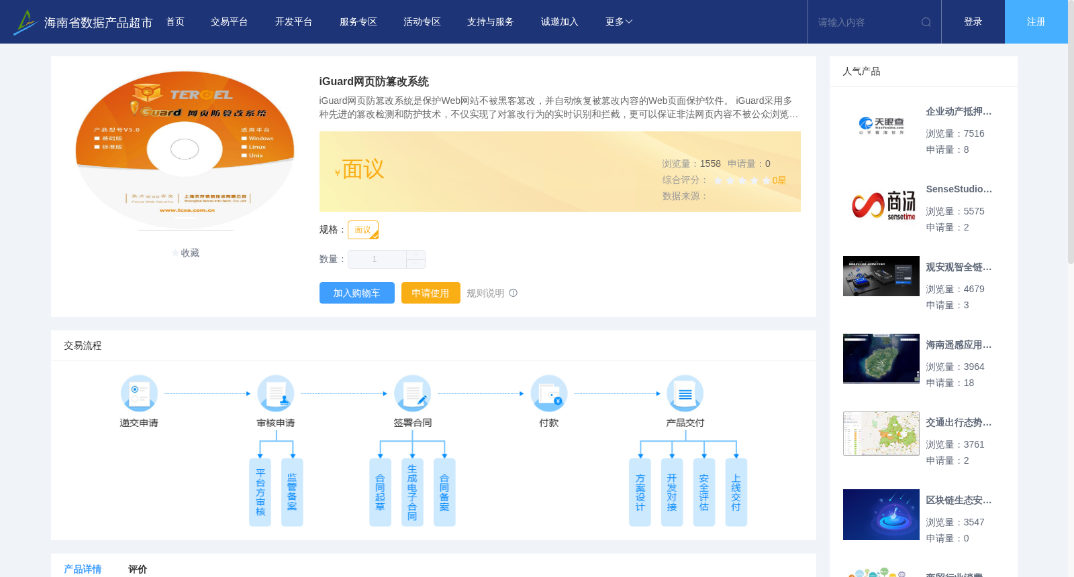Click the iGuard product disc image
The image size is (1074, 577).
pyautogui.click(x=185, y=150)
